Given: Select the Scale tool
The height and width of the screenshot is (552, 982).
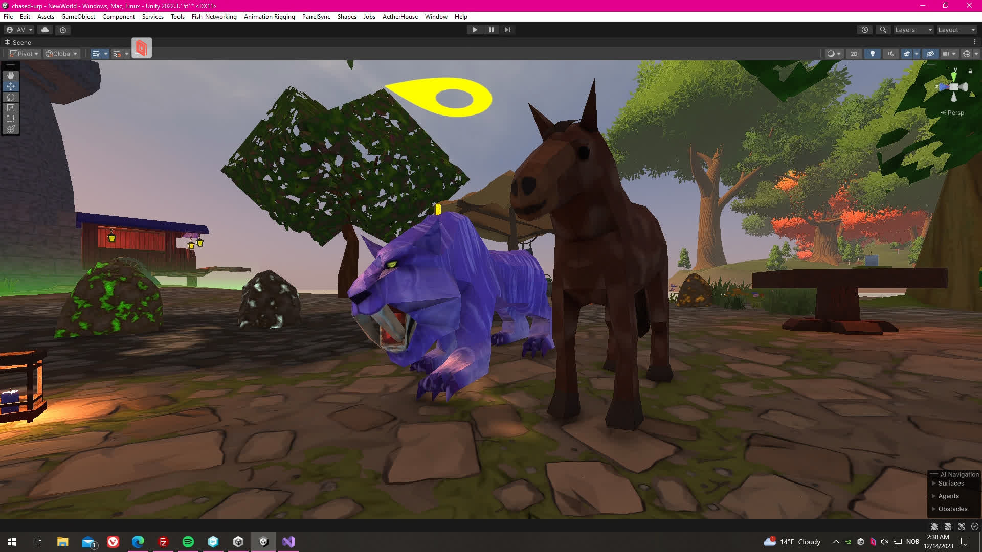Looking at the screenshot, I should [x=10, y=108].
